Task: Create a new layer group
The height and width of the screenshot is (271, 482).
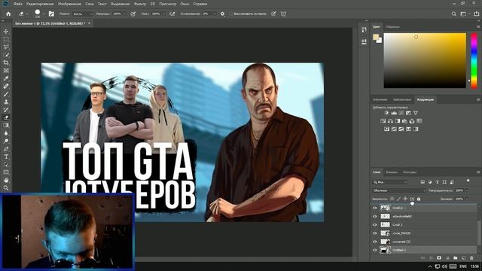Action: (x=455, y=258)
